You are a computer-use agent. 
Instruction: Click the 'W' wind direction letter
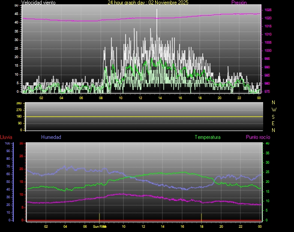pos(274,109)
